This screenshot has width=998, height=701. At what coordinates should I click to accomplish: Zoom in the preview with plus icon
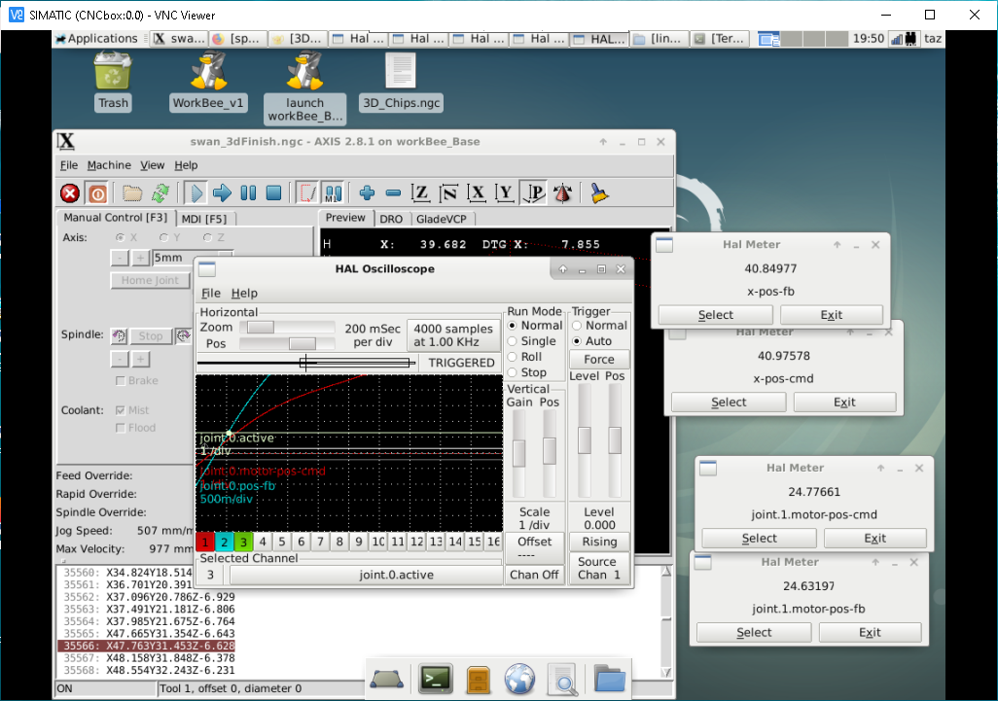tap(368, 193)
